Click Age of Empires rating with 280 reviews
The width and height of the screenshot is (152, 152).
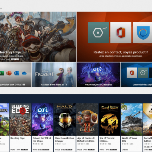point(83,144)
